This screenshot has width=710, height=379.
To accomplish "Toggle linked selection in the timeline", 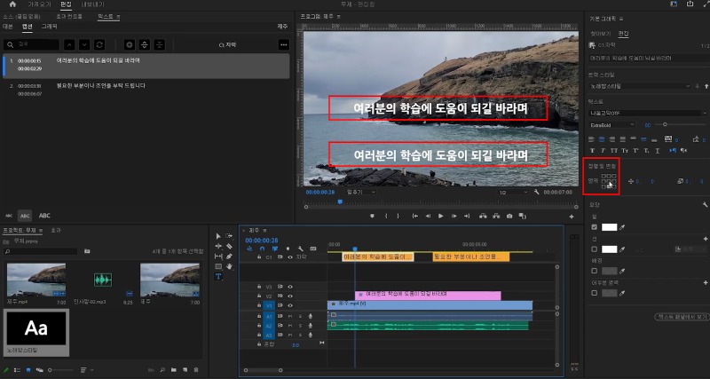I will (274, 249).
